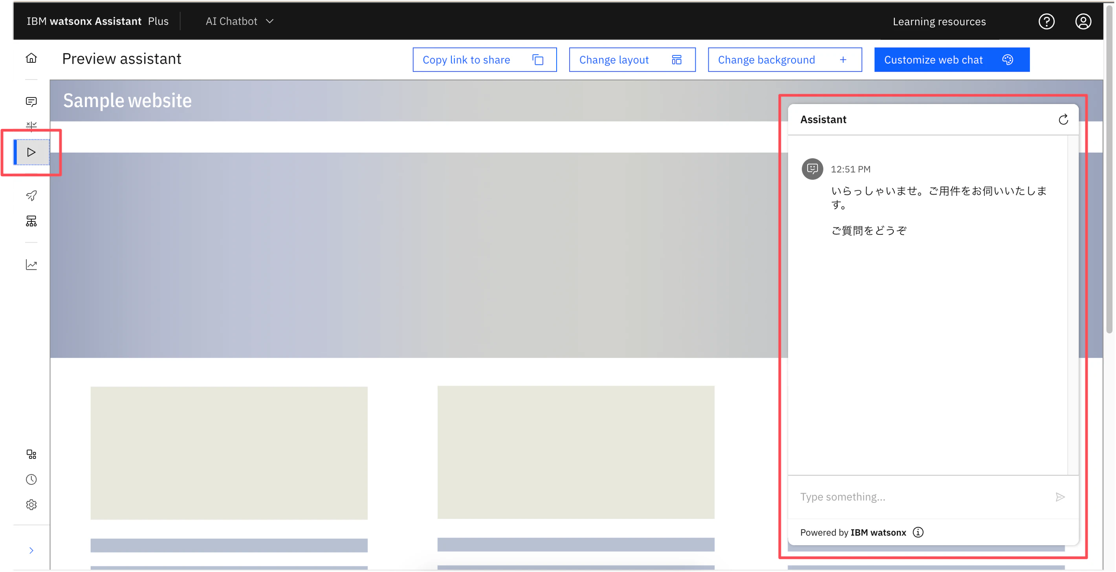
Task: Open assistant settings gear icon
Action: [31, 504]
